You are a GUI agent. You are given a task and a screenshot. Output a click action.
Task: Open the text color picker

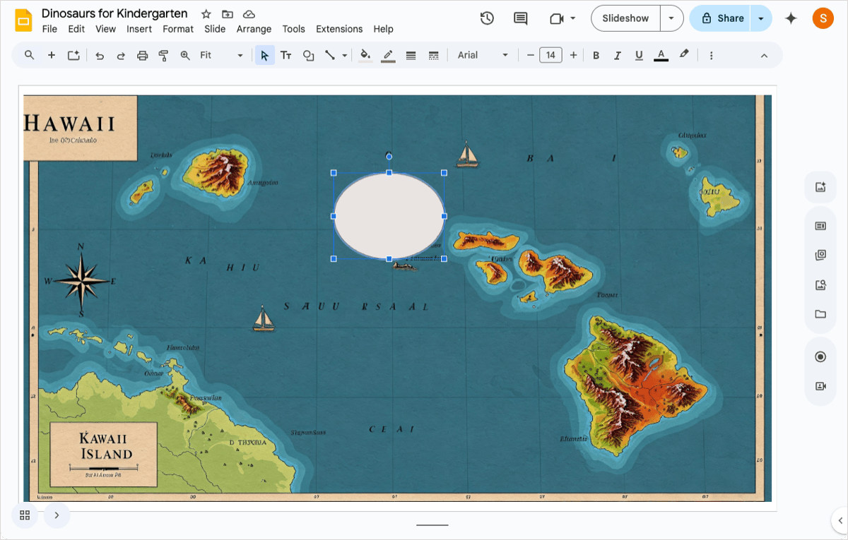click(661, 55)
